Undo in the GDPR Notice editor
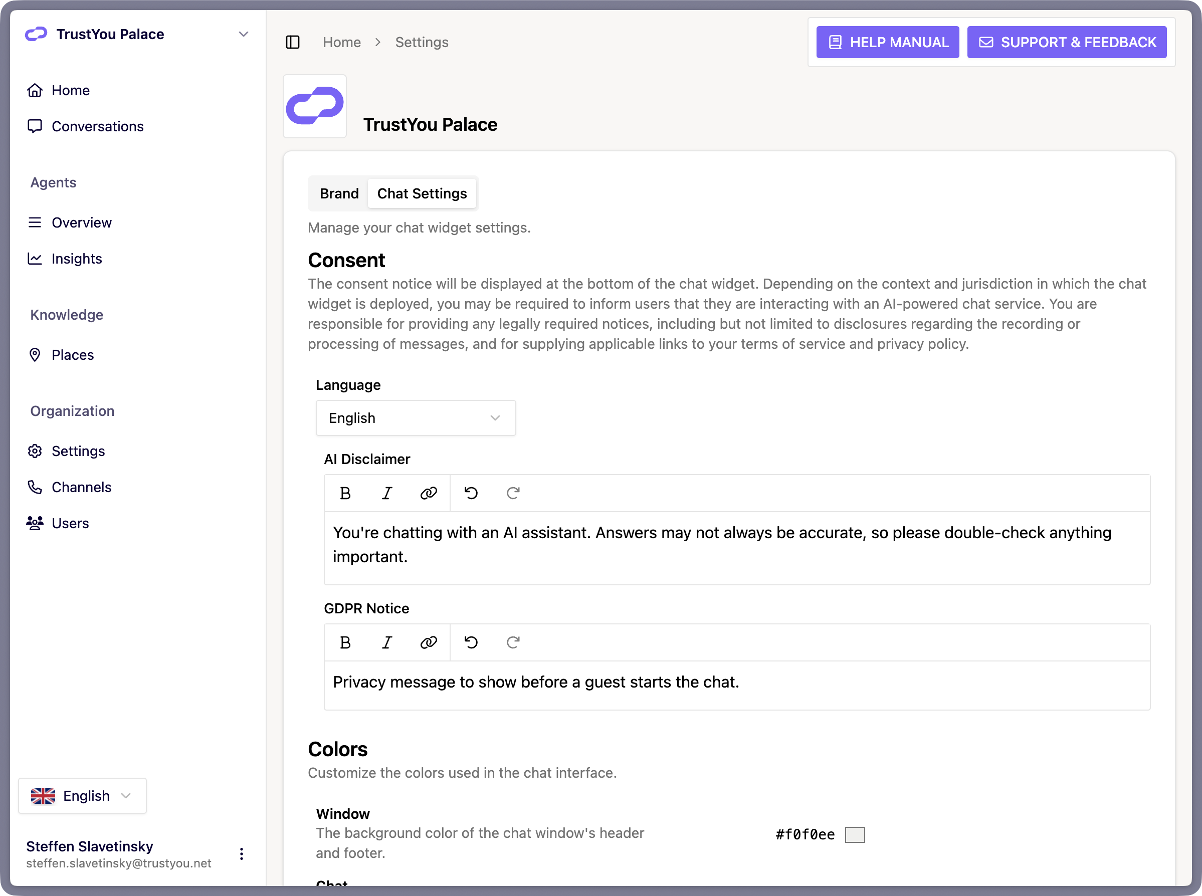 pyautogui.click(x=471, y=642)
